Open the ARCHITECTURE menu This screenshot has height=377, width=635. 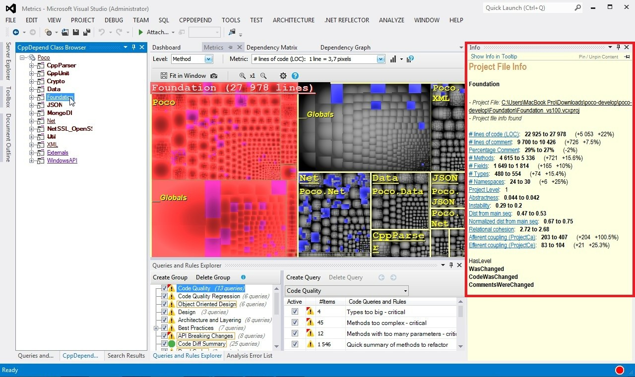click(294, 20)
